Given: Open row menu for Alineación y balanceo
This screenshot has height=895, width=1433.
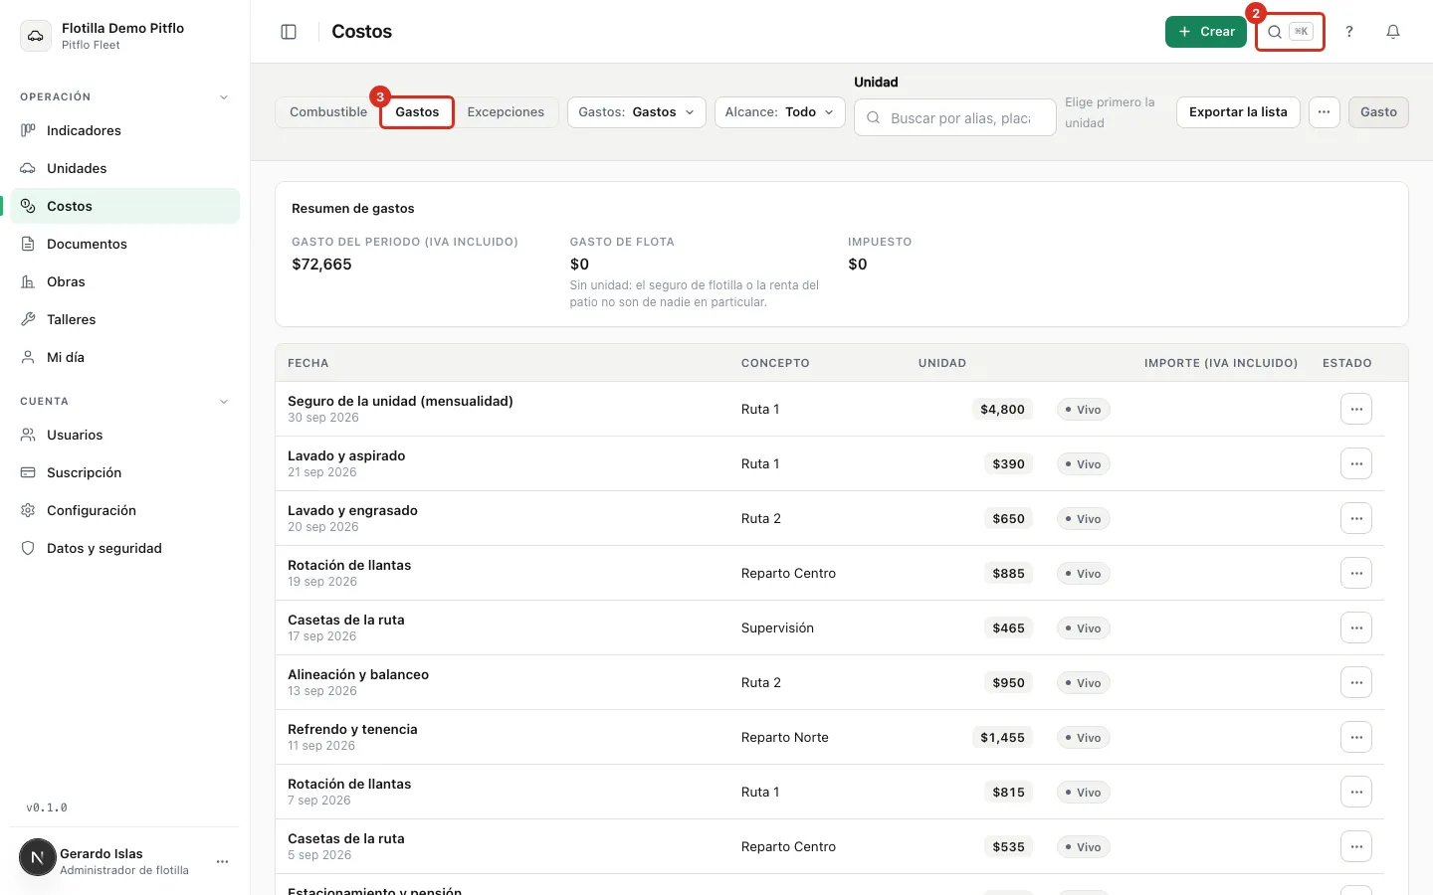Looking at the screenshot, I should coord(1356,682).
